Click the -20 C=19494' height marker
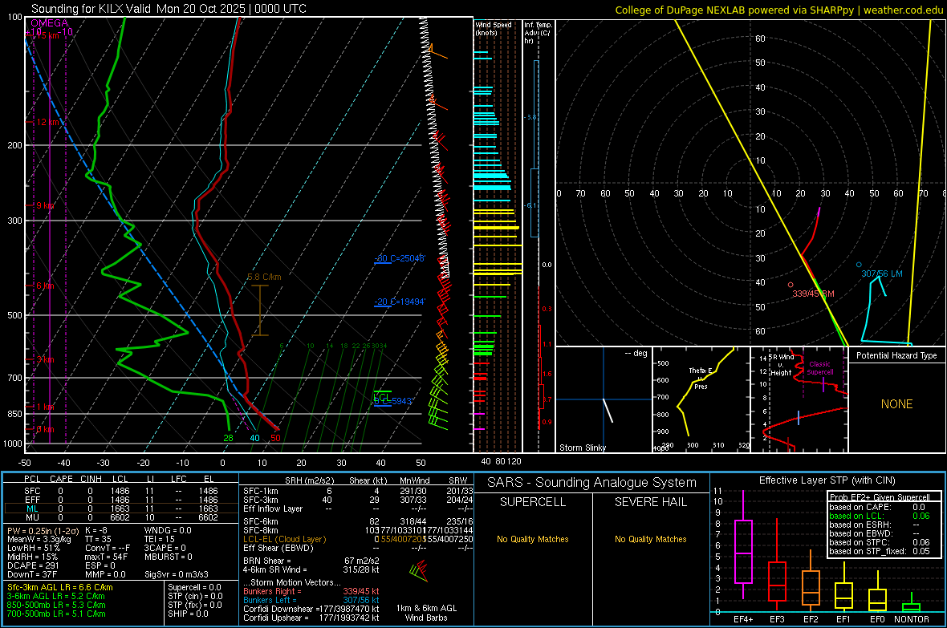Screen dimensions: 947x628 click(x=399, y=302)
